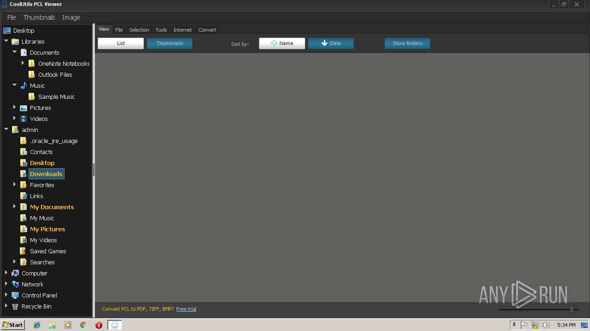Click the thumbnail size slider handle

tap(572, 309)
